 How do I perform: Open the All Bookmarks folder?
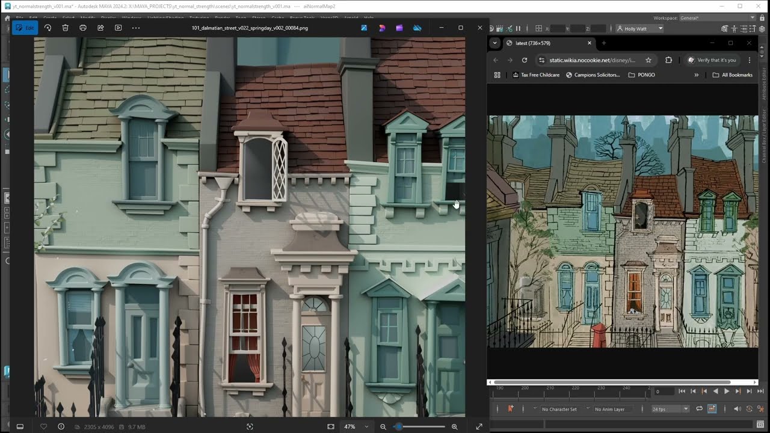pyautogui.click(x=732, y=75)
